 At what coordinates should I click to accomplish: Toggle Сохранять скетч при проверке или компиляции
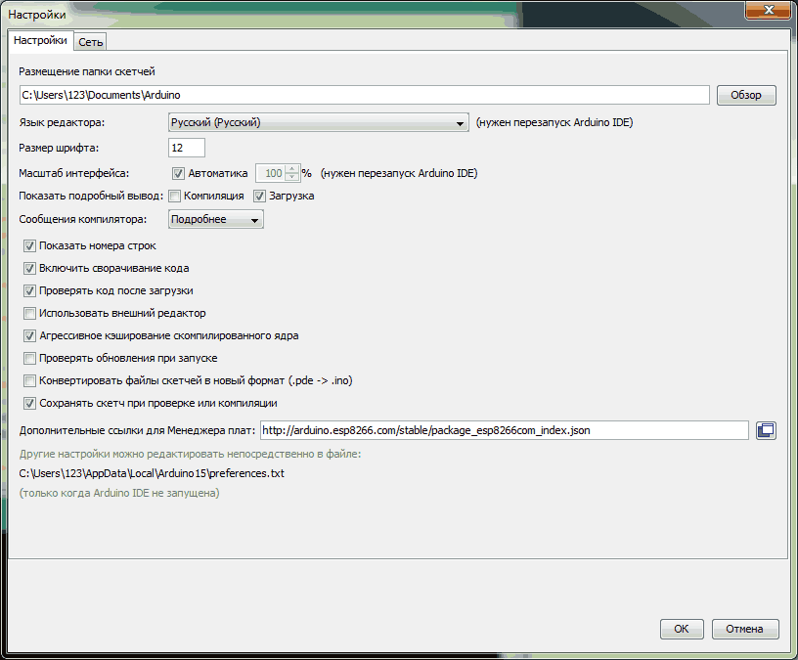(29, 403)
